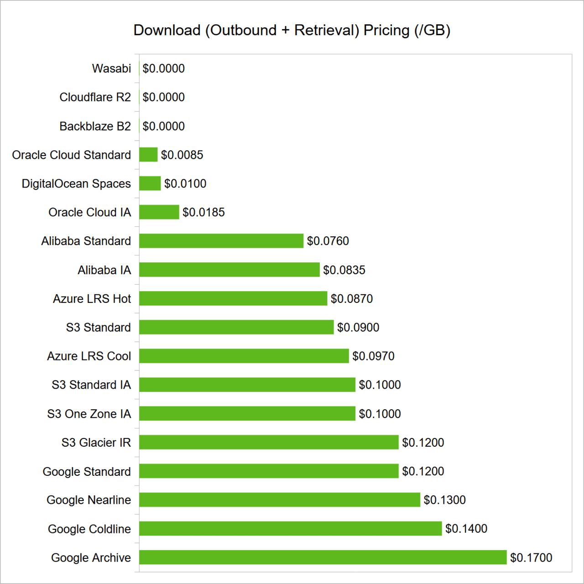Viewport: 584px width, 584px height.
Task: Click the Google Standard $0.1200 label
Action: (x=423, y=471)
